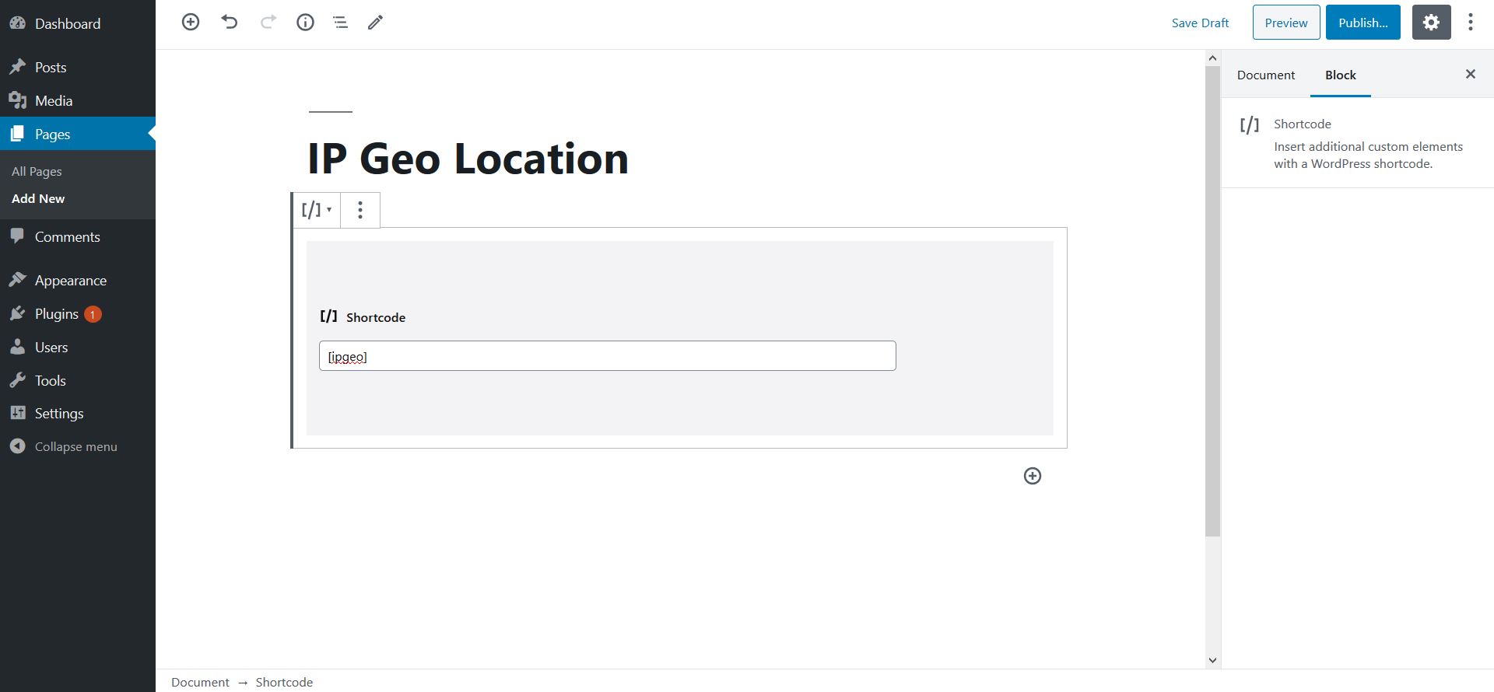
Task: Click the pencil Tools icon
Action: point(375,23)
